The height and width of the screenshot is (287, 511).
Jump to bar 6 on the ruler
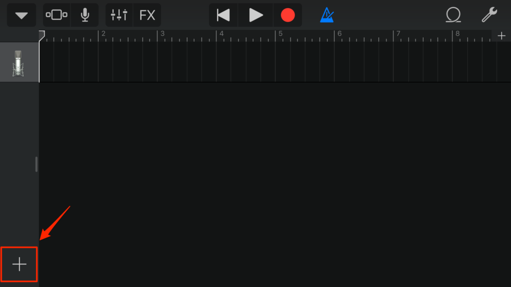coord(339,33)
